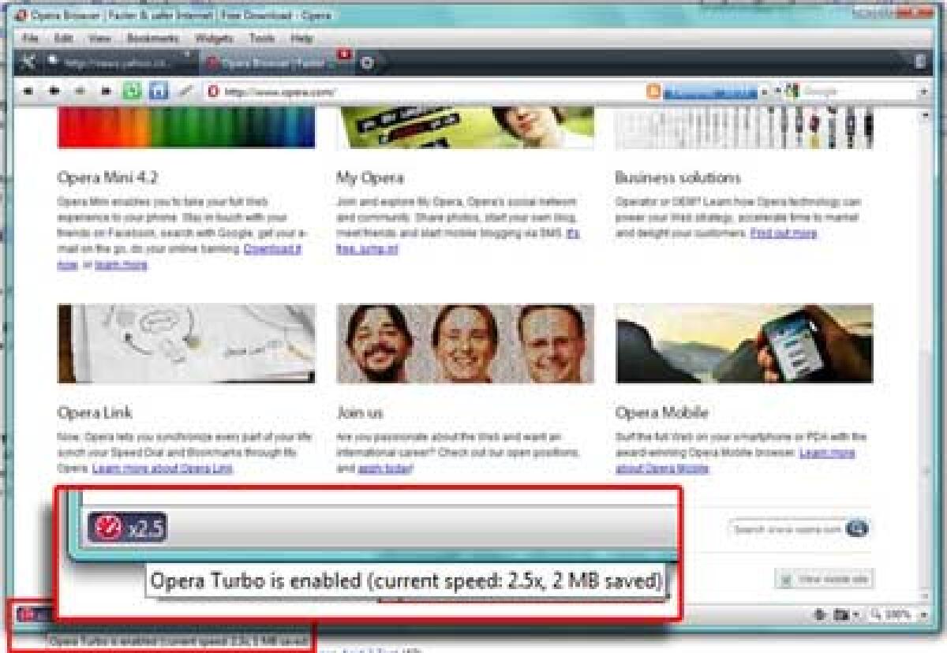Click the Search www.opera.com field
Screen dimensions: 947x653
tap(787, 529)
